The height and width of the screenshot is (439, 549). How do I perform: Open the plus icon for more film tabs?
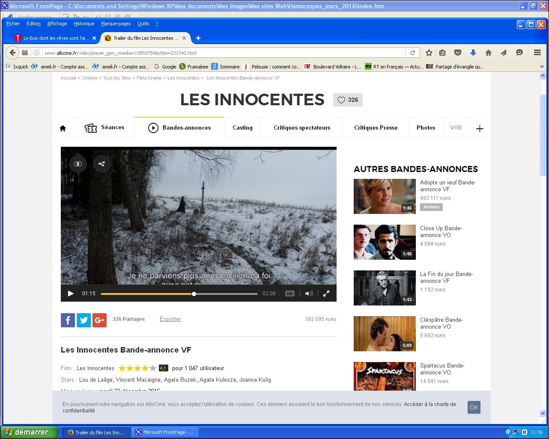480,128
